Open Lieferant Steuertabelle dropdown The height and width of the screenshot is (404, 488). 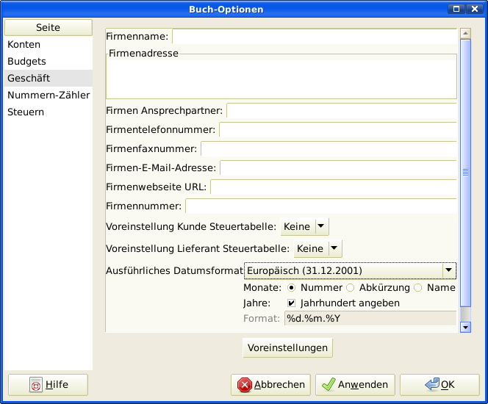point(318,249)
